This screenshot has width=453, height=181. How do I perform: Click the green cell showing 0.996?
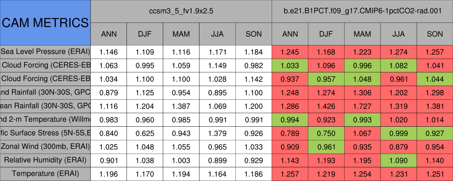[362, 65]
